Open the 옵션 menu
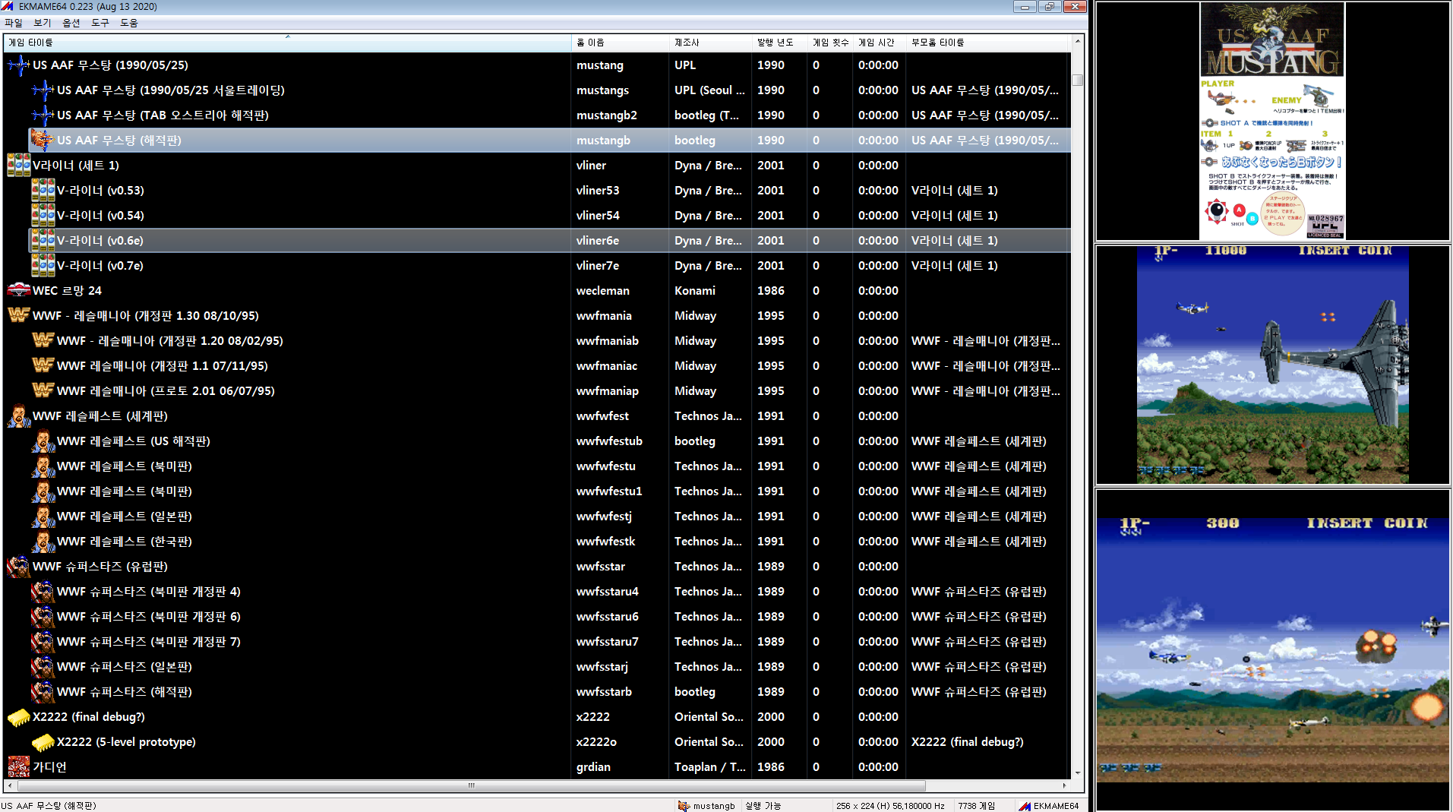The image size is (1453, 812). click(71, 23)
